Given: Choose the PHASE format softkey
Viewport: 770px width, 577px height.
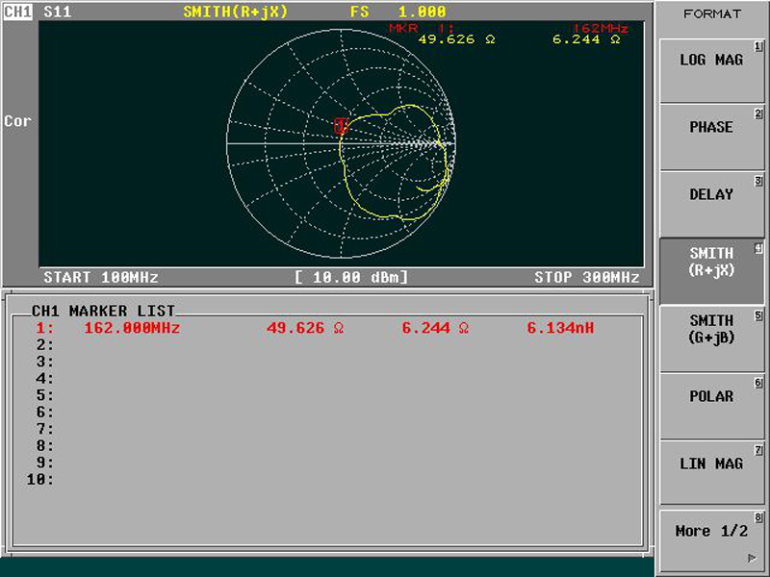Looking at the screenshot, I should [x=711, y=138].
